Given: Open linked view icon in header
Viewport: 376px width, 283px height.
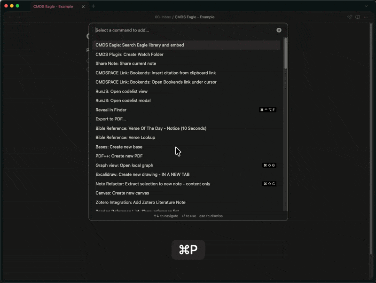Looking at the screenshot, I should tap(350, 17).
